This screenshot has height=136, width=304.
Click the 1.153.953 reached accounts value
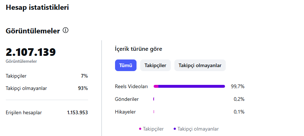[x=78, y=113]
